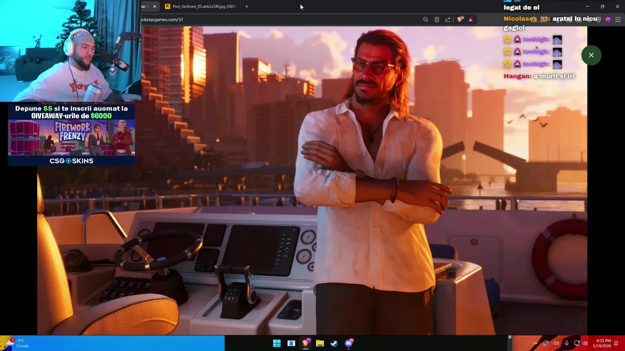Click the purple profile icon in toolbar
Image resolution: width=625 pixels, height=351 pixels.
[x=608, y=19]
